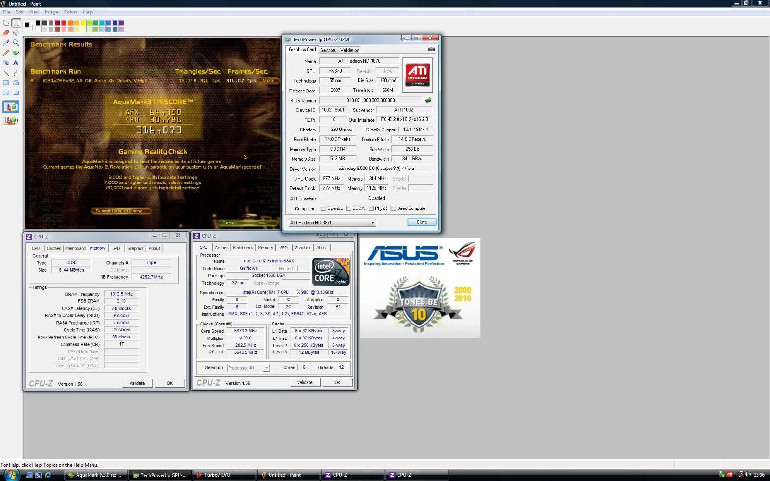
Task: Select the Text tool
Action: point(16,63)
